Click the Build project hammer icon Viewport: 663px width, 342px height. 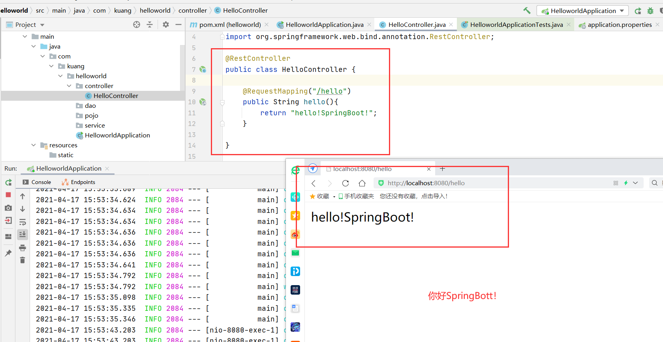(x=527, y=11)
